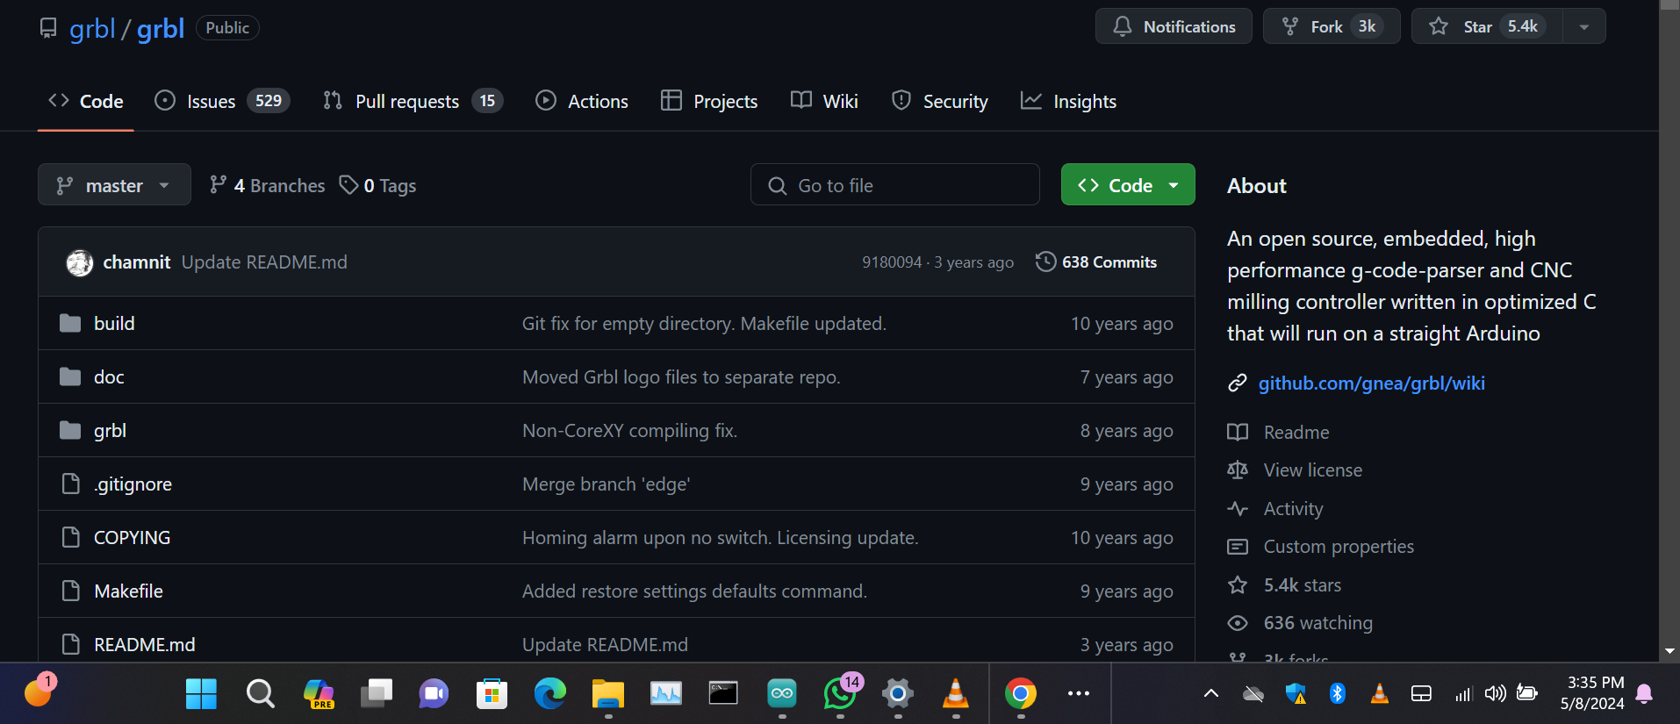Open the Wiki tab
The width and height of the screenshot is (1680, 724).
coord(824,101)
